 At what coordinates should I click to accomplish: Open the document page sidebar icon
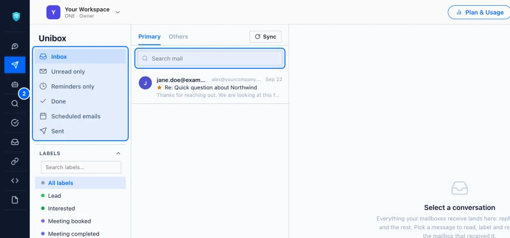pyautogui.click(x=15, y=200)
